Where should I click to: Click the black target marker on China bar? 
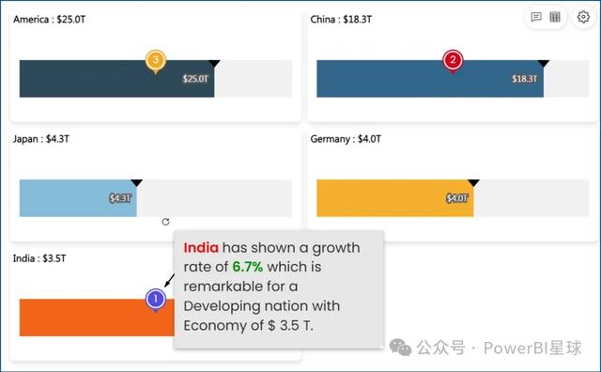click(x=544, y=63)
